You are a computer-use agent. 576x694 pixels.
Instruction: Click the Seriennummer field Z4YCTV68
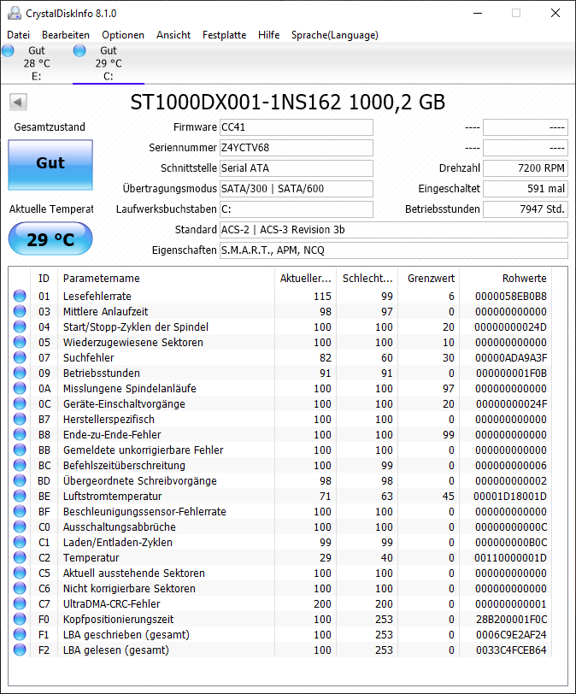297,148
